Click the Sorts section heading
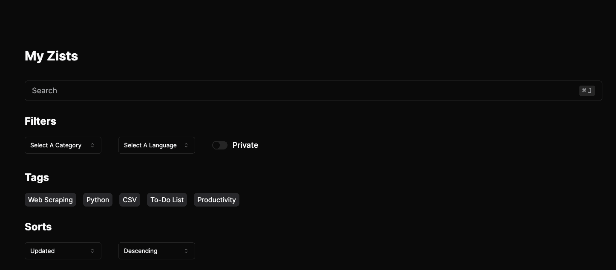 [x=38, y=227]
